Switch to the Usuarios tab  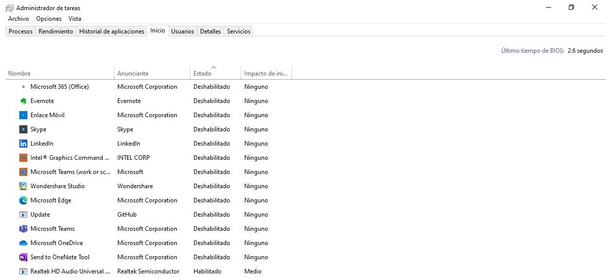point(182,31)
